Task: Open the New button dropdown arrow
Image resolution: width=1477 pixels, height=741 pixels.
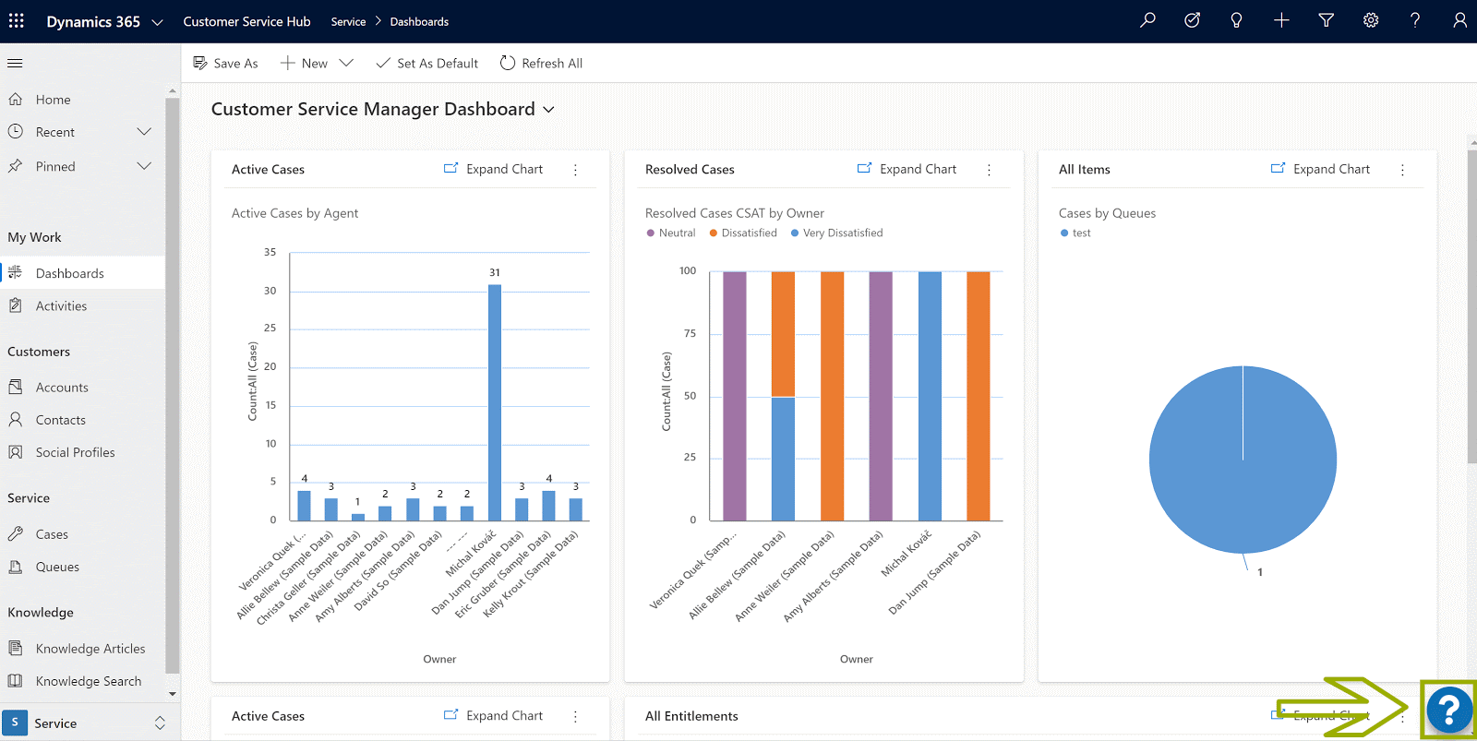Action: [346, 63]
